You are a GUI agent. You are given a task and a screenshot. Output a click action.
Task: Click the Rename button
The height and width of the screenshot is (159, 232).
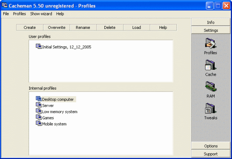83,28
